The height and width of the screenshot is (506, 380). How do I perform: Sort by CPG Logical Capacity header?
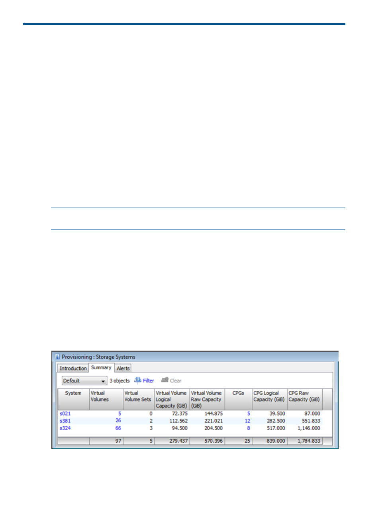[269, 399]
